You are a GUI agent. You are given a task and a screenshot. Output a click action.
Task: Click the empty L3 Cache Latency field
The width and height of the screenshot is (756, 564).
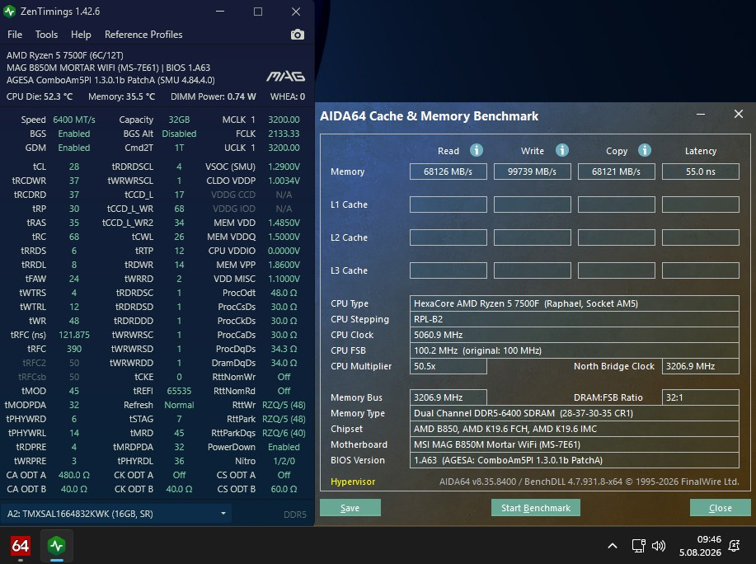click(701, 270)
